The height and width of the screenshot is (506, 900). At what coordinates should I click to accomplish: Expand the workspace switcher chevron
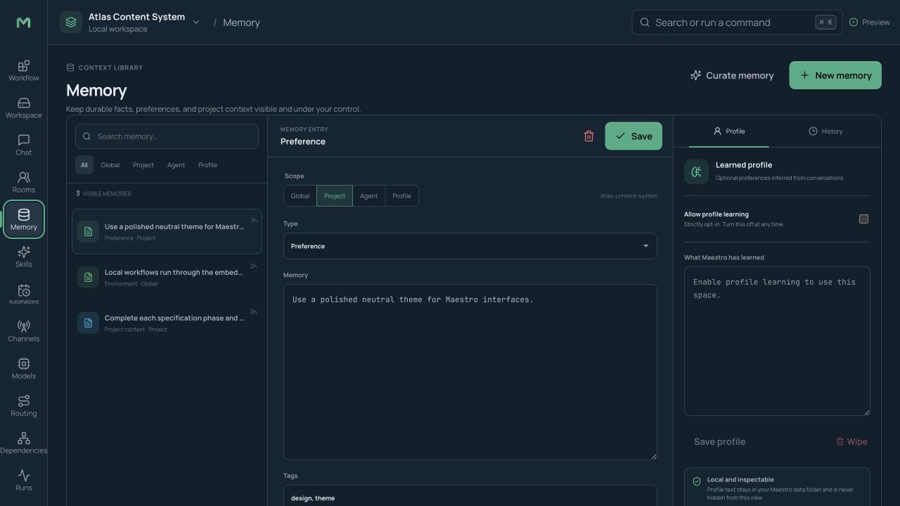[196, 22]
